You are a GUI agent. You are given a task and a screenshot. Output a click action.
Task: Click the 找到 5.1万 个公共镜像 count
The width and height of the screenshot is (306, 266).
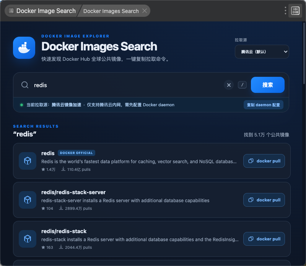click(x=266, y=135)
